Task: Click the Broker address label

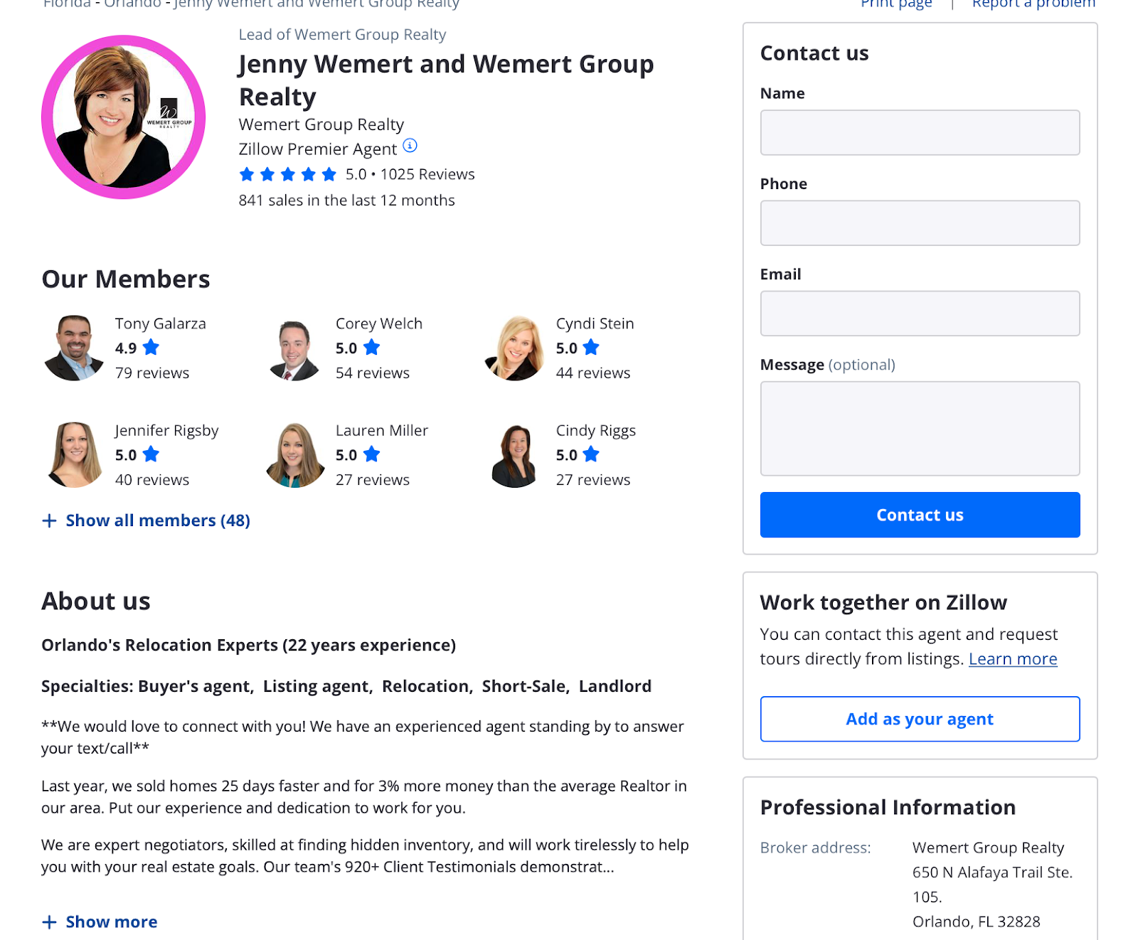Action: [815, 848]
